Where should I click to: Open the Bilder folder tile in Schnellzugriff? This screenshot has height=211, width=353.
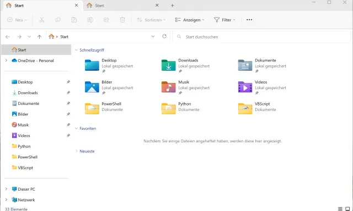[109, 87]
